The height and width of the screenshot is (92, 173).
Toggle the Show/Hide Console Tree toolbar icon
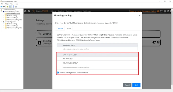(10, 6)
